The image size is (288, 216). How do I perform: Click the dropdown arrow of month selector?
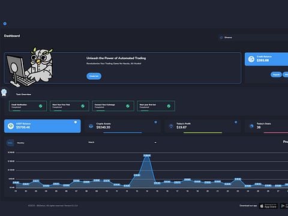(x=155, y=143)
